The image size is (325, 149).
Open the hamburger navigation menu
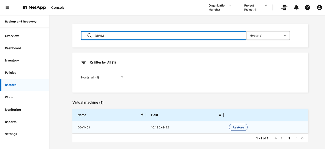7,7
